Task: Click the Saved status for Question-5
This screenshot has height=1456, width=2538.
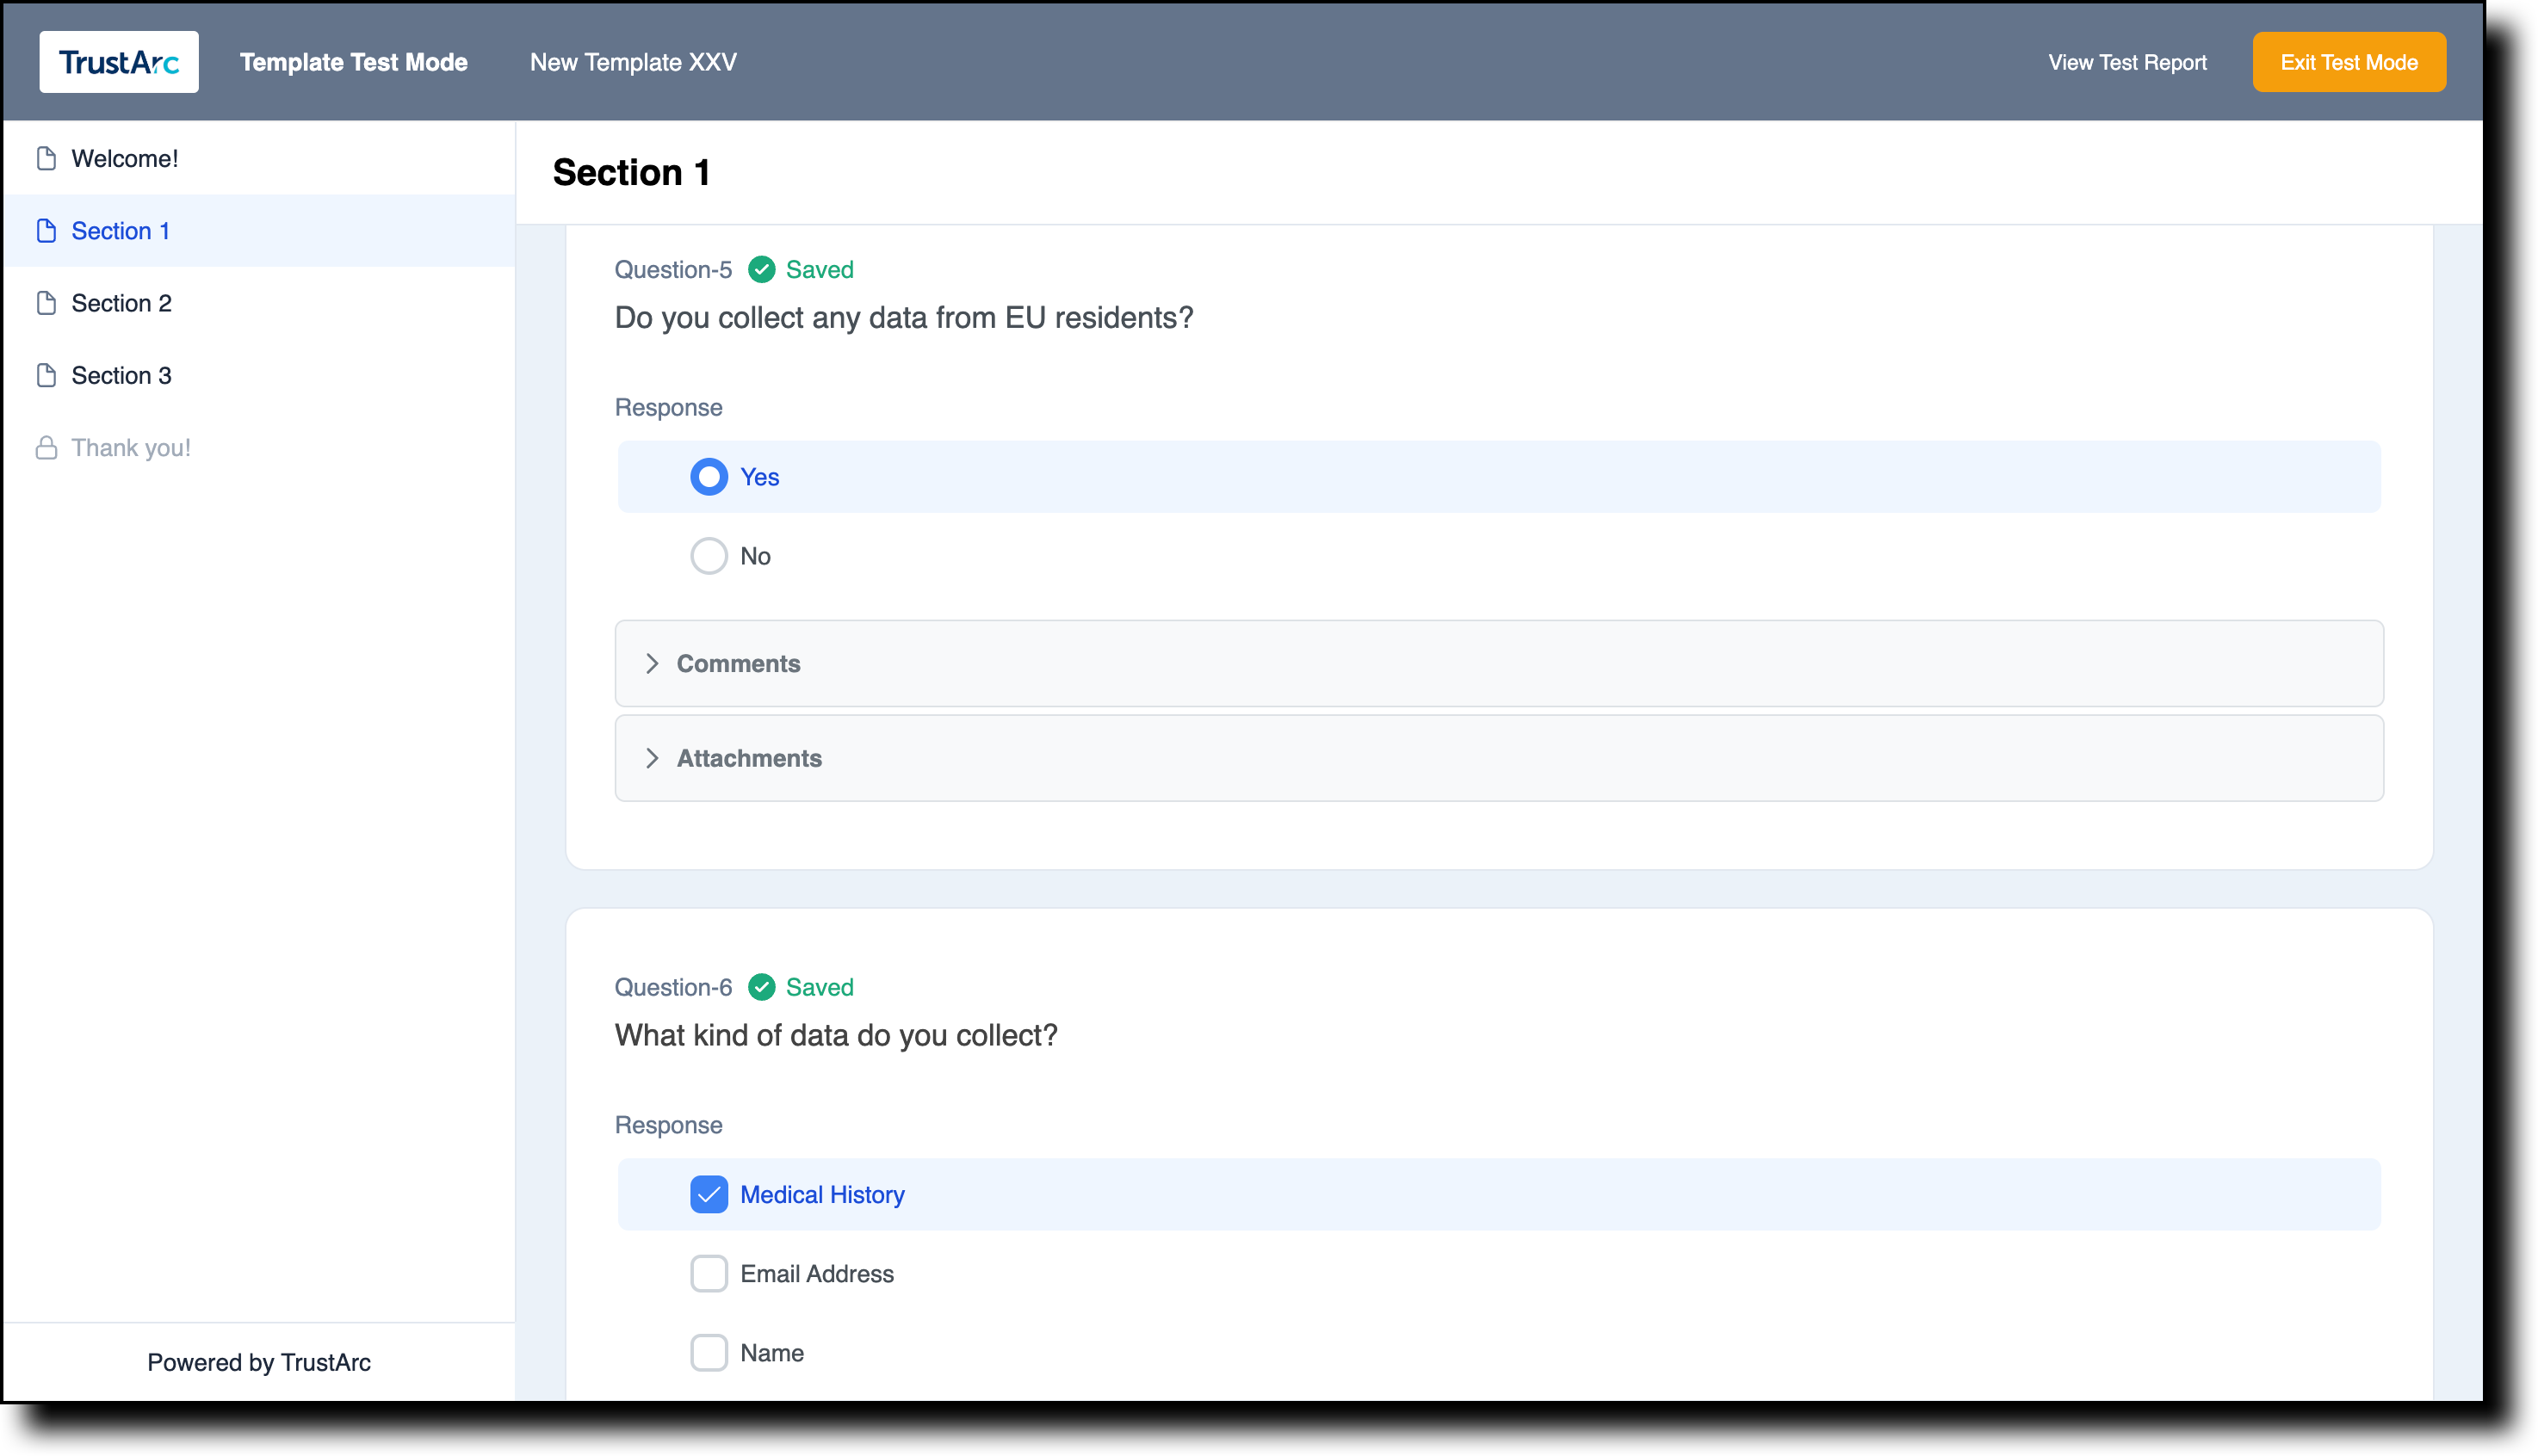Action: tap(820, 269)
